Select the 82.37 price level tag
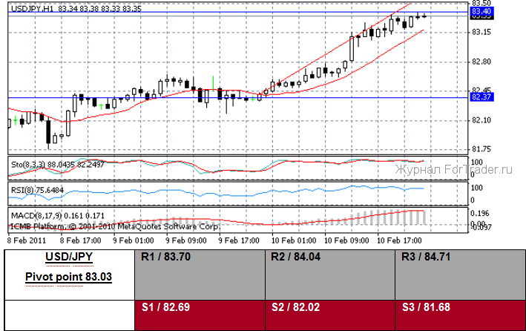Viewport: 526px width, 331px height. click(481, 97)
